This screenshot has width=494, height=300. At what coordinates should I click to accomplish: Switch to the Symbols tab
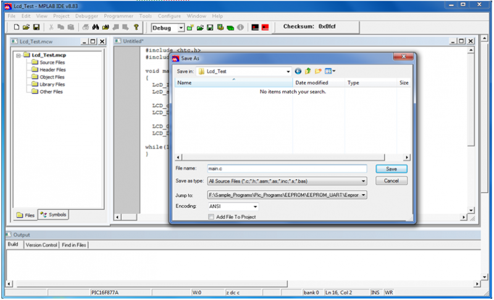coord(53,214)
